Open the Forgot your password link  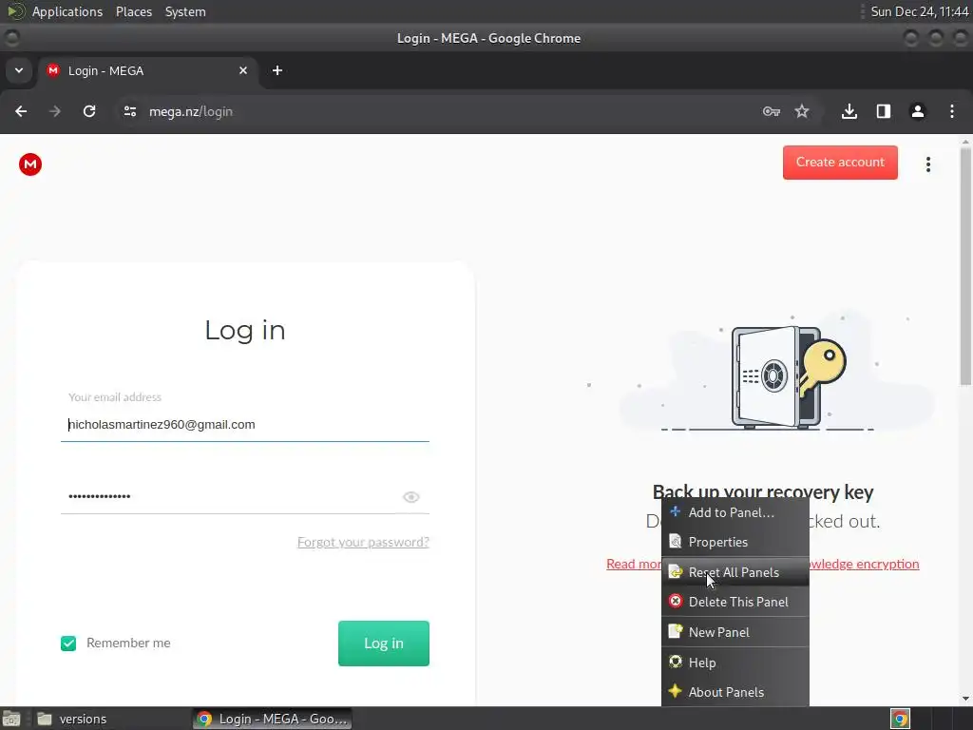(363, 542)
